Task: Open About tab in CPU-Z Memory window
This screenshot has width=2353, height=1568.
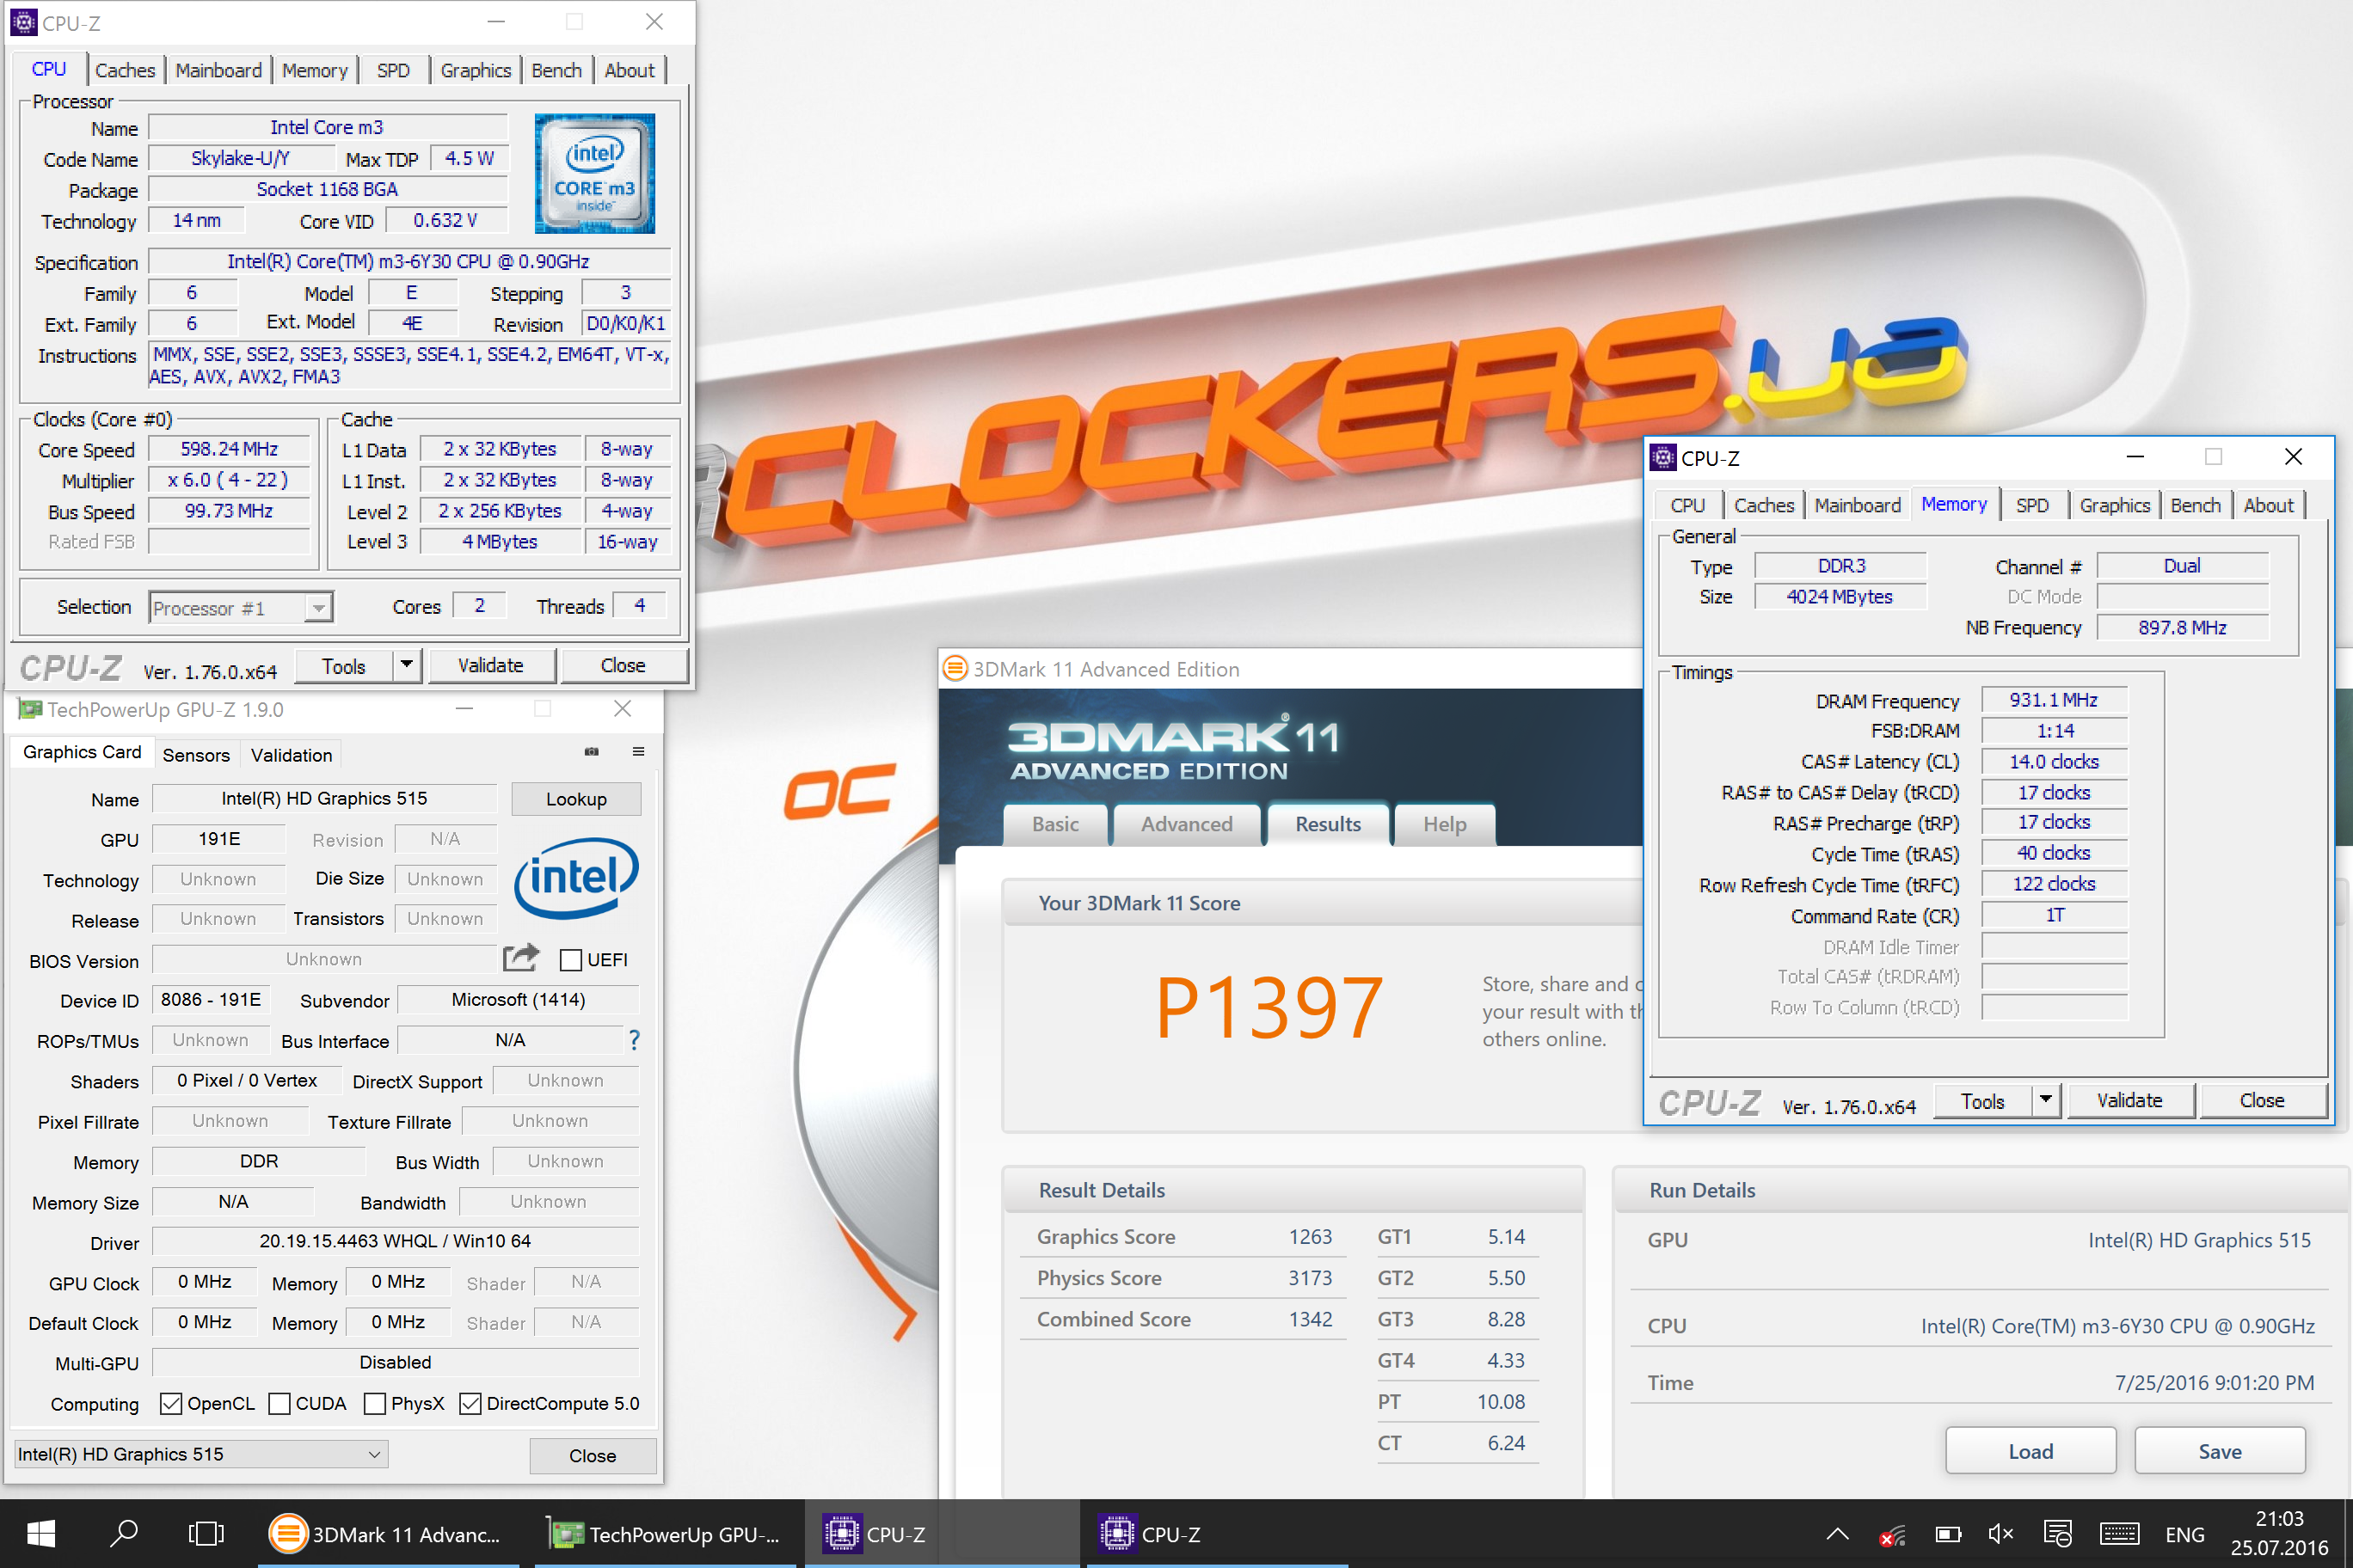Action: pos(2268,505)
